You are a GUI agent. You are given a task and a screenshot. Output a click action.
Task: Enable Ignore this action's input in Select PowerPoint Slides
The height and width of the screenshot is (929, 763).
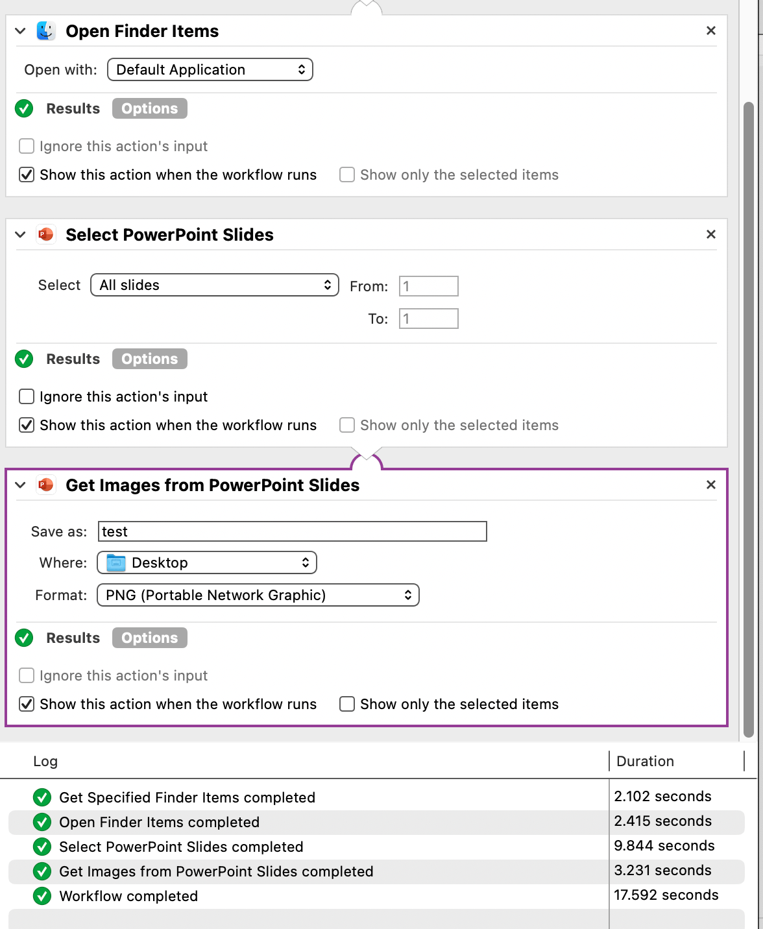(x=27, y=396)
